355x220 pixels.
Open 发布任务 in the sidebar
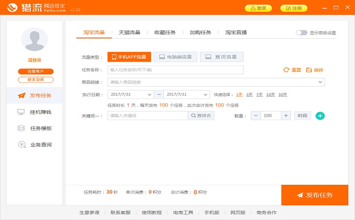[34, 95]
